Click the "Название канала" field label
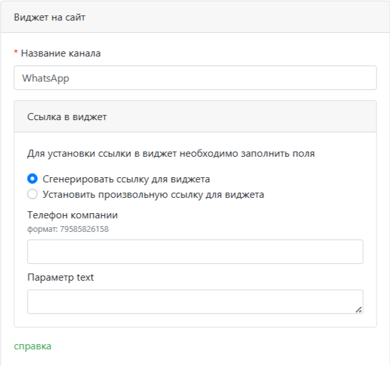Screen dimensions: 390x366 pyautogui.click(x=61, y=53)
